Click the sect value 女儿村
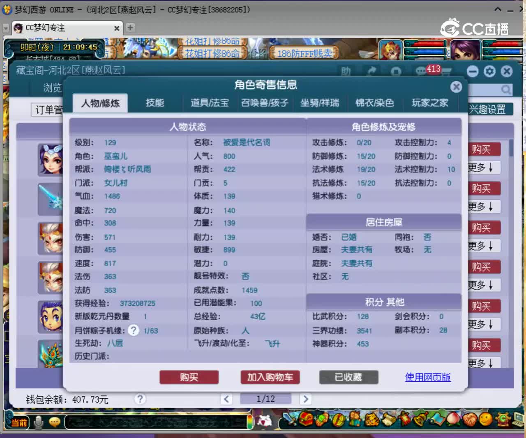The image size is (526, 438). 116,183
